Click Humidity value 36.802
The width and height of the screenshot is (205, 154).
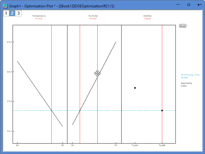93,18
